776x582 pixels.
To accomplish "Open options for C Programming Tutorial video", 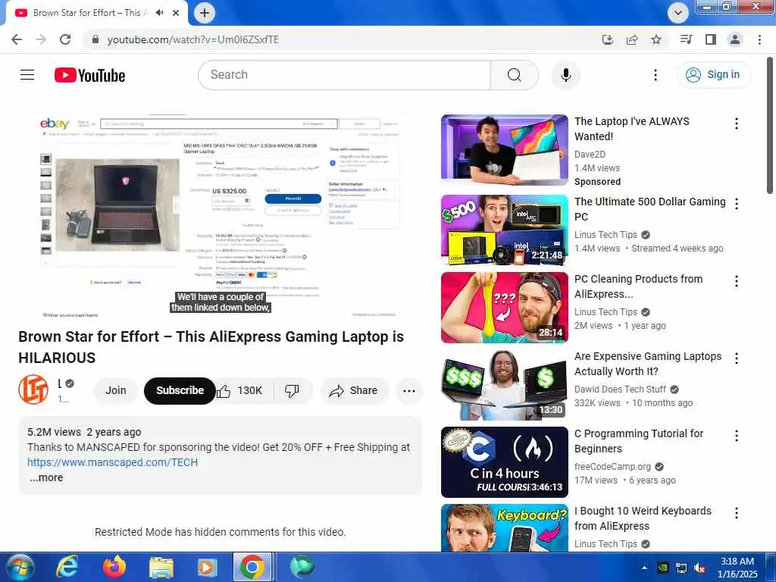I will [737, 436].
